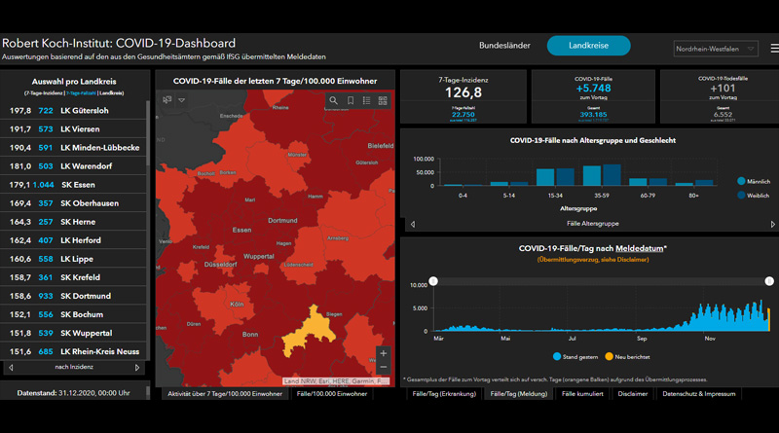
Task: Click the Landkreis list scrollbar
Action: coord(148,133)
